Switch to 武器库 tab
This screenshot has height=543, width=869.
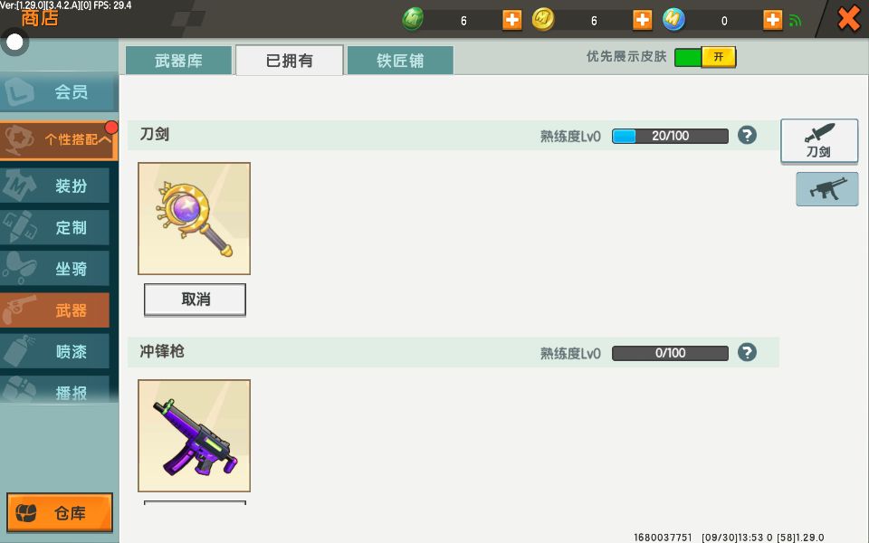178,61
